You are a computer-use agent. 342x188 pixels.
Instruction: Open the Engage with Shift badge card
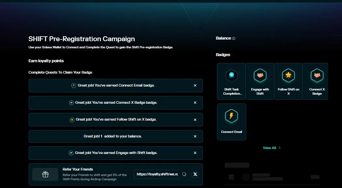coord(260,81)
